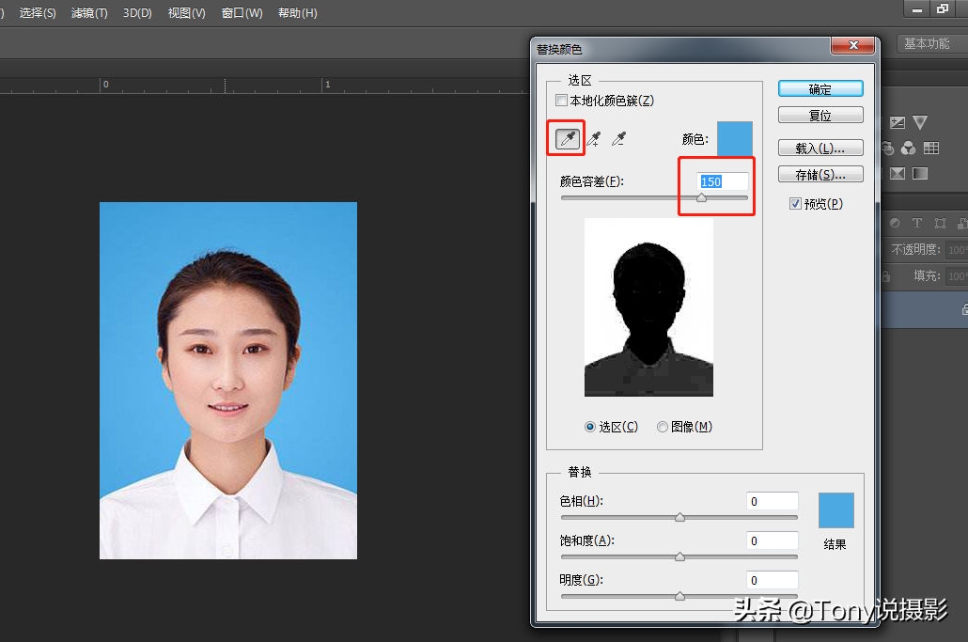
Task: Open the Help menu
Action: (298, 13)
